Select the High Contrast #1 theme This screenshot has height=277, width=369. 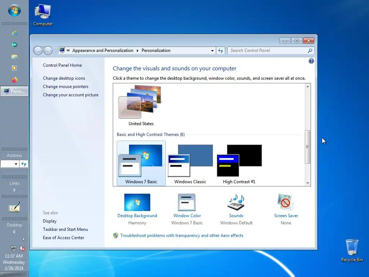(239, 163)
